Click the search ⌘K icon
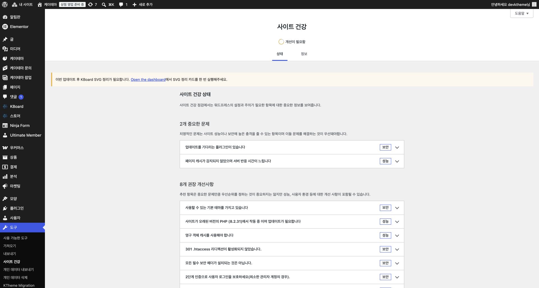The width and height of the screenshot is (539, 288). point(104,4)
